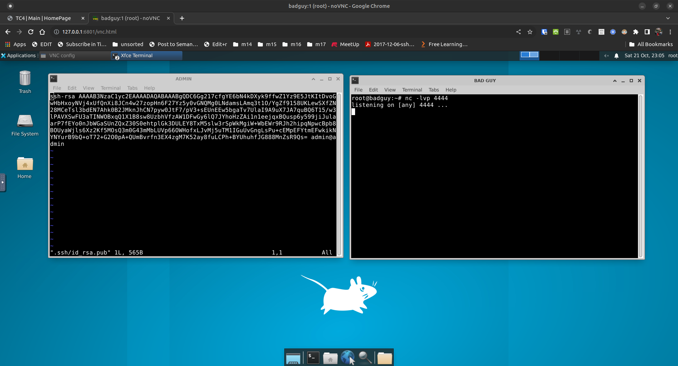This screenshot has height=366, width=678.
Task: Open Chrome home page button
Action: click(x=42, y=32)
